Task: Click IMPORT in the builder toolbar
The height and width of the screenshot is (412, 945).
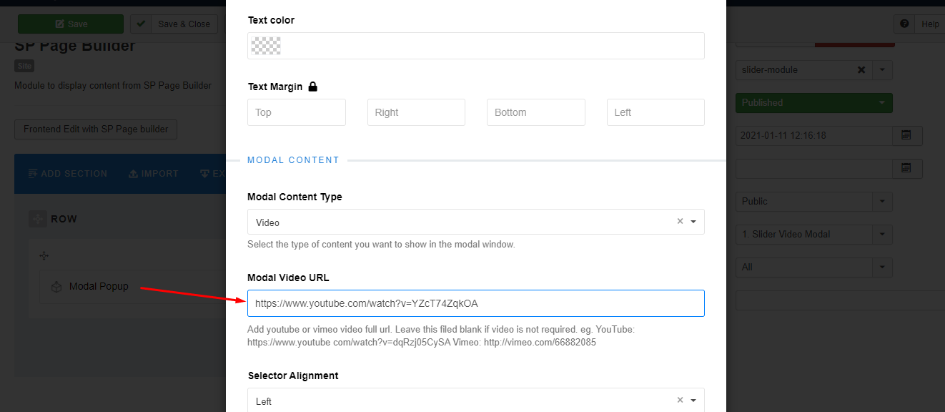Action: (x=153, y=174)
